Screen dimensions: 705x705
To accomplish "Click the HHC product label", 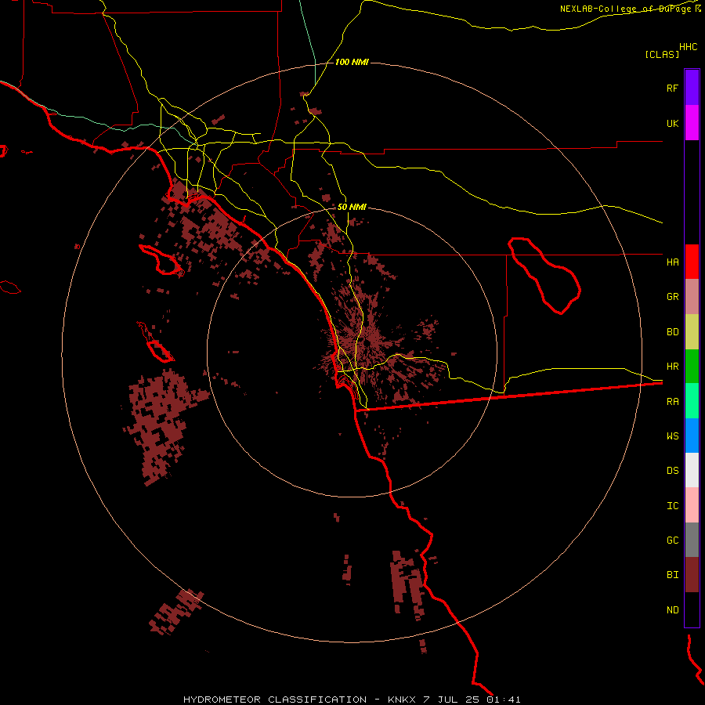I will click(689, 47).
